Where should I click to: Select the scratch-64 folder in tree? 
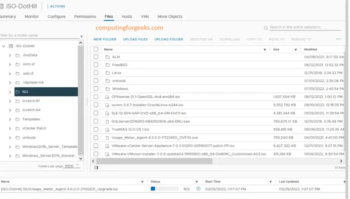31,110
